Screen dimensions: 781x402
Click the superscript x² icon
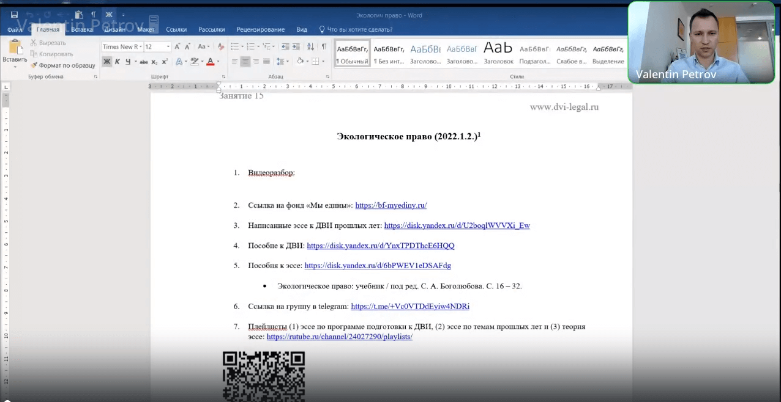pyautogui.click(x=165, y=62)
